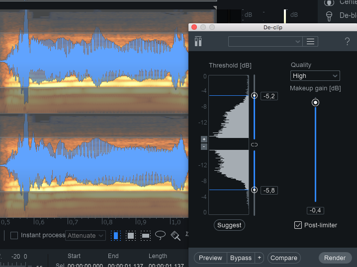
Task: Open De-clip module settings columns icon
Action: [x=198, y=41]
